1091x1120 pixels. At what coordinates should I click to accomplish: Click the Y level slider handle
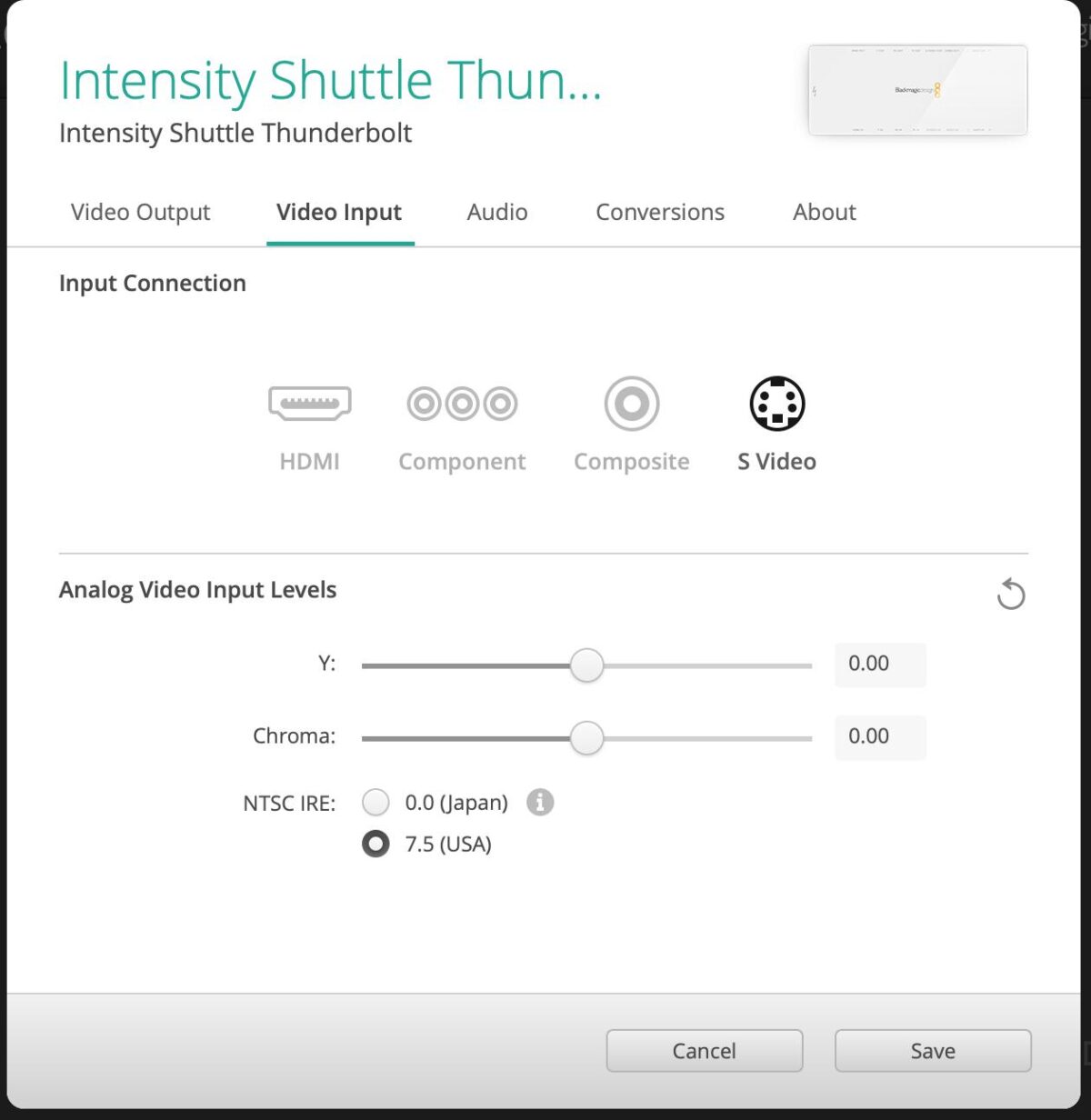click(586, 665)
